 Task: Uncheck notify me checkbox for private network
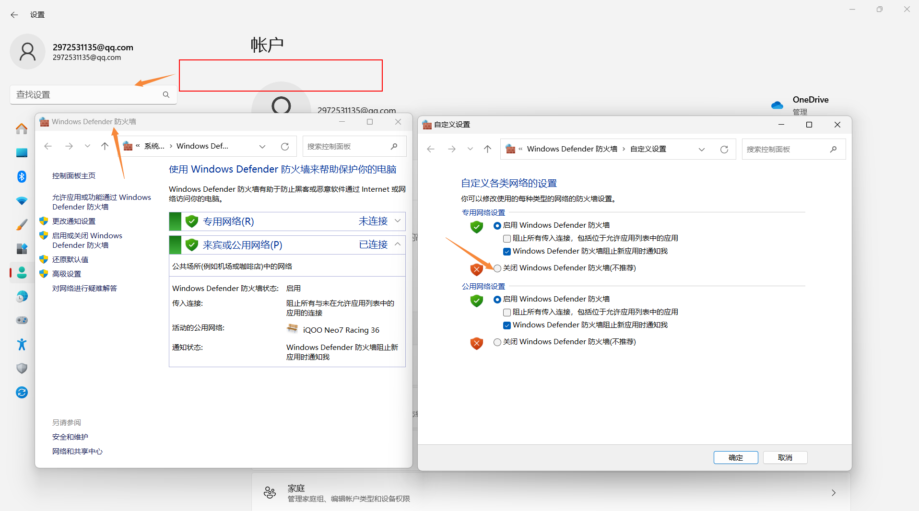pyautogui.click(x=507, y=252)
